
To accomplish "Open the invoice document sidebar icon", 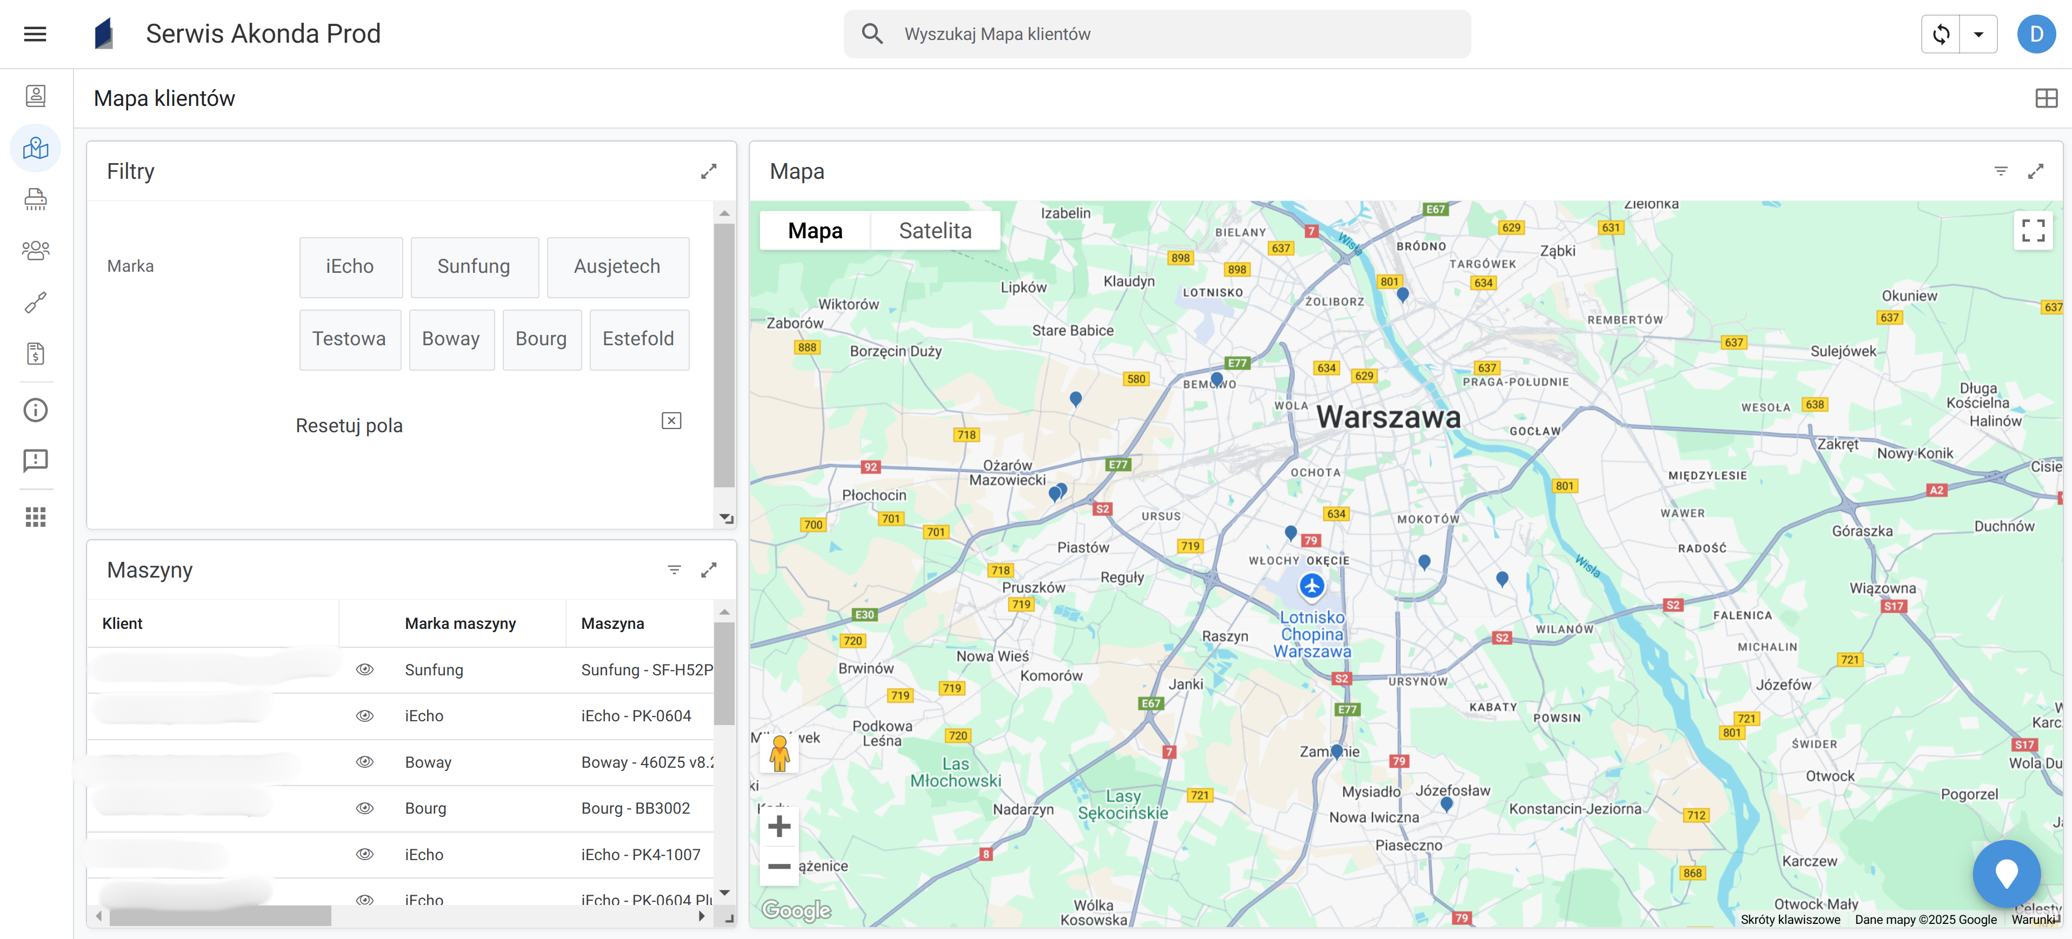I will pyautogui.click(x=35, y=354).
